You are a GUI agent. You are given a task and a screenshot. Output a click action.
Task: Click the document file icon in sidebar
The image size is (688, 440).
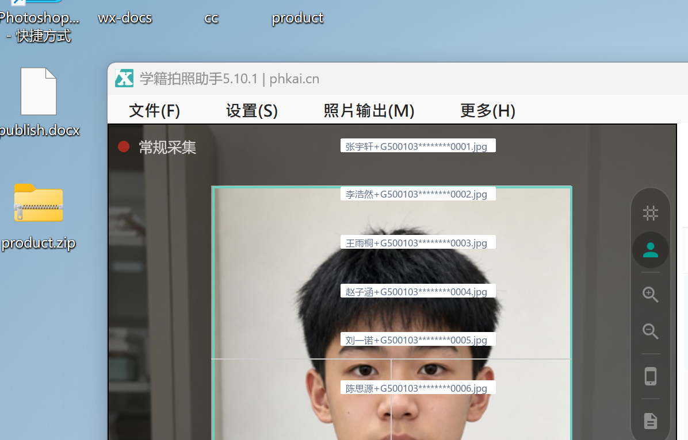[x=650, y=420]
